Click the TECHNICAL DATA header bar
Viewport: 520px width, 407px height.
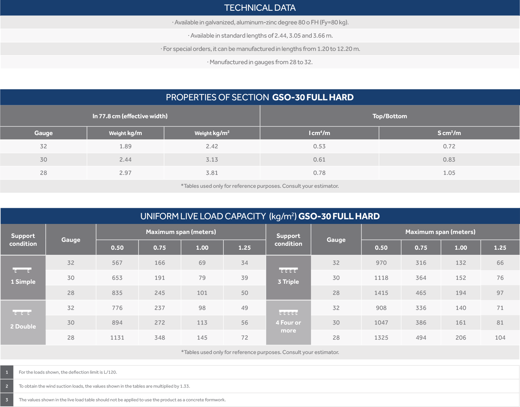260,8
